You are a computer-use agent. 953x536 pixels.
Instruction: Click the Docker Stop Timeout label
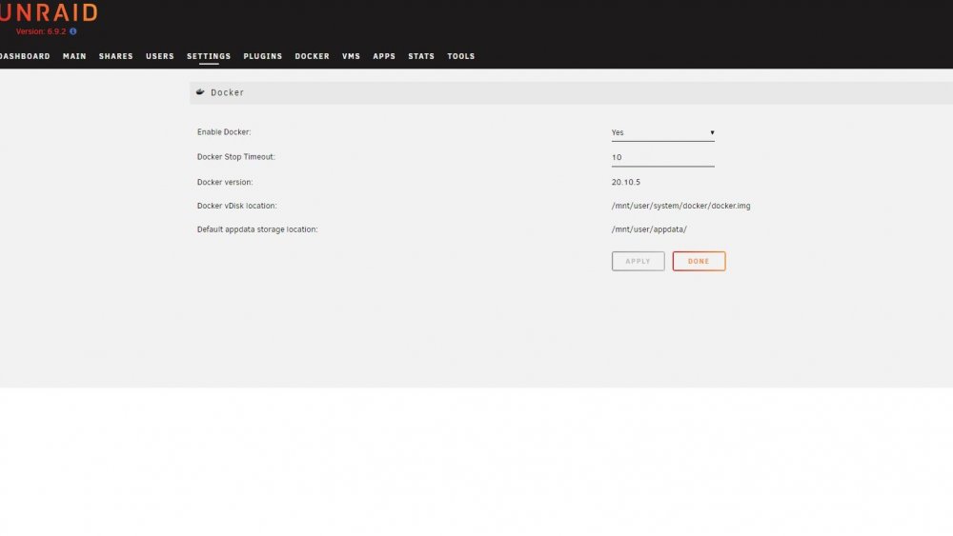[235, 157]
